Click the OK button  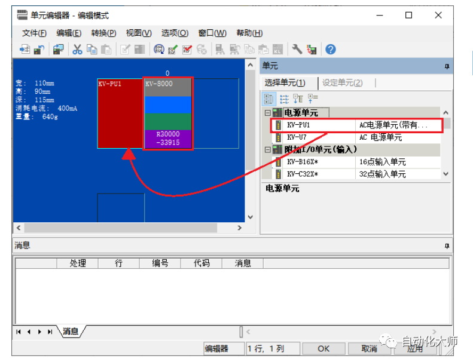(x=324, y=349)
